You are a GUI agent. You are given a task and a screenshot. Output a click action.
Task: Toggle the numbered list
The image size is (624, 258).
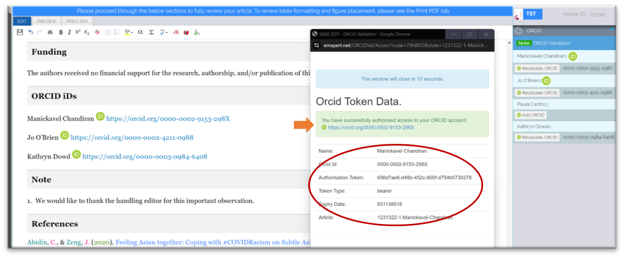[x=107, y=32]
